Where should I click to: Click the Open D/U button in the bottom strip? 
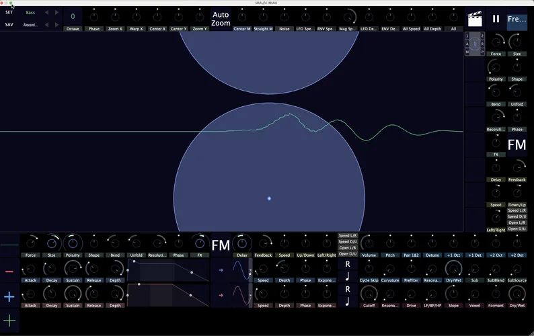coord(348,254)
